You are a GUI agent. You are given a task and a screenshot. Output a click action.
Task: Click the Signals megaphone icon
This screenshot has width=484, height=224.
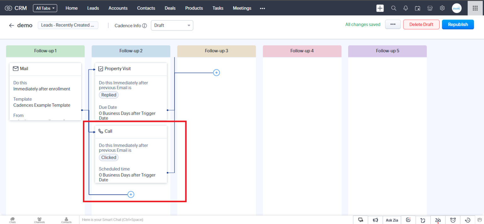[375, 220]
